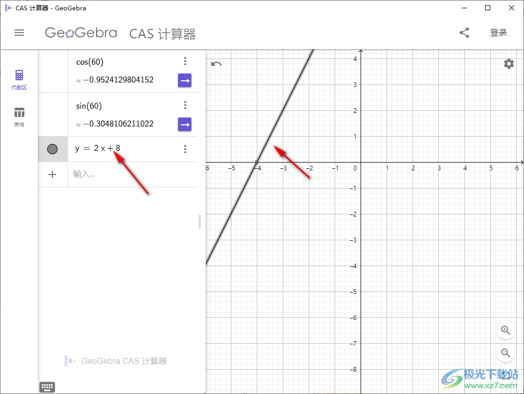This screenshot has height=394, width=524.
Task: Click the blue arrow next to sin(60) result
Action: point(185,124)
